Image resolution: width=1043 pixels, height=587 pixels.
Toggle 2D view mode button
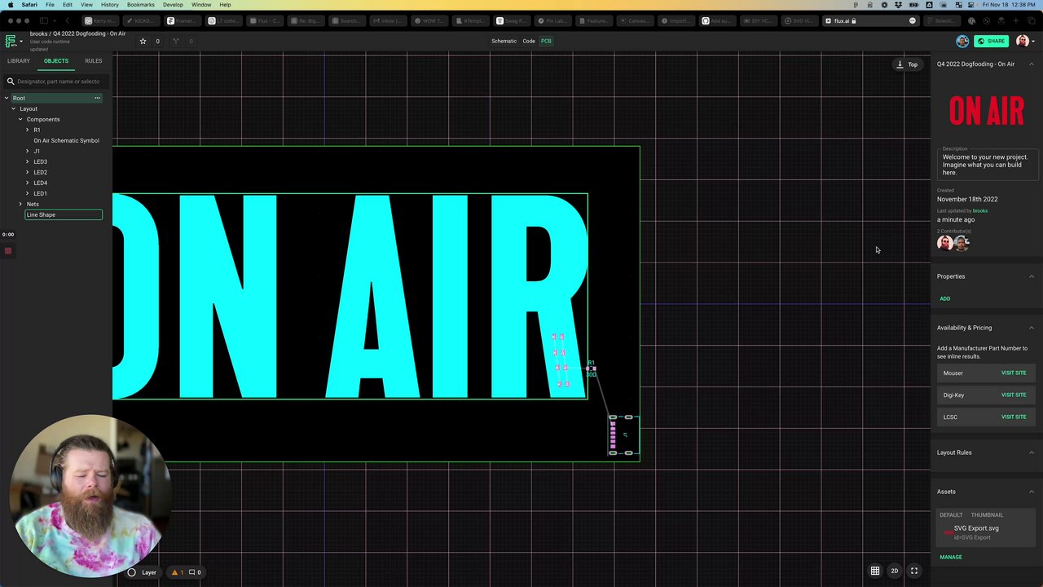pos(894,571)
